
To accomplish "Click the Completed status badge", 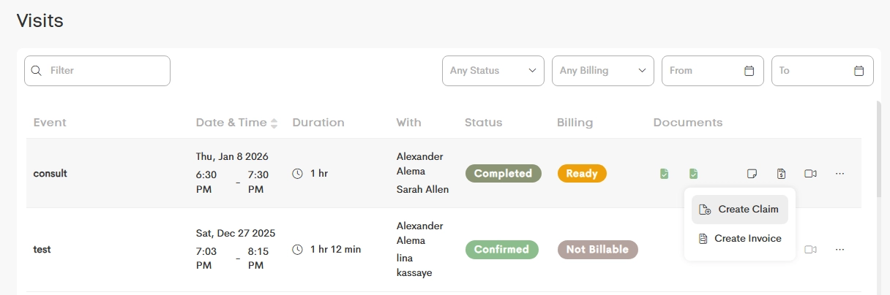I will [x=503, y=174].
